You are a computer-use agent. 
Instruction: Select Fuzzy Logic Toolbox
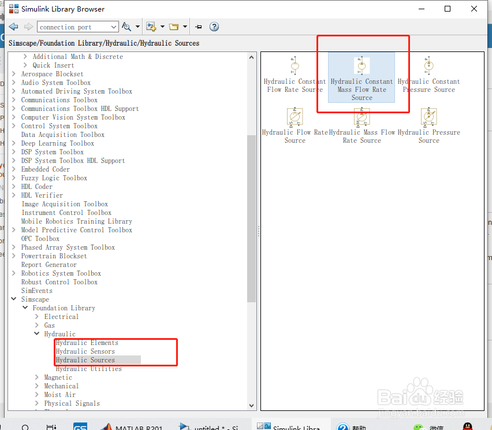54,178
